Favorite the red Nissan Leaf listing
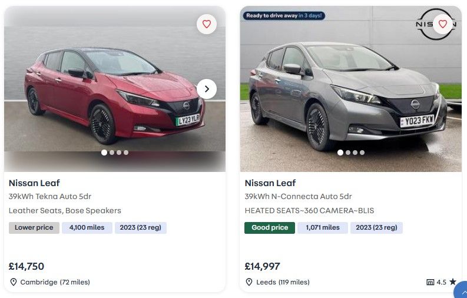Screen dimensions: 467x298 pos(206,24)
